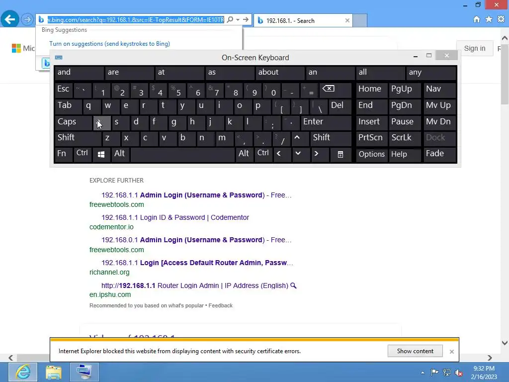Choose the 'about' word suggestion

[x=279, y=73]
